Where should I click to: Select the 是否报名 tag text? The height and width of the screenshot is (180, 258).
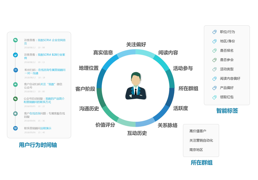pos(227,50)
